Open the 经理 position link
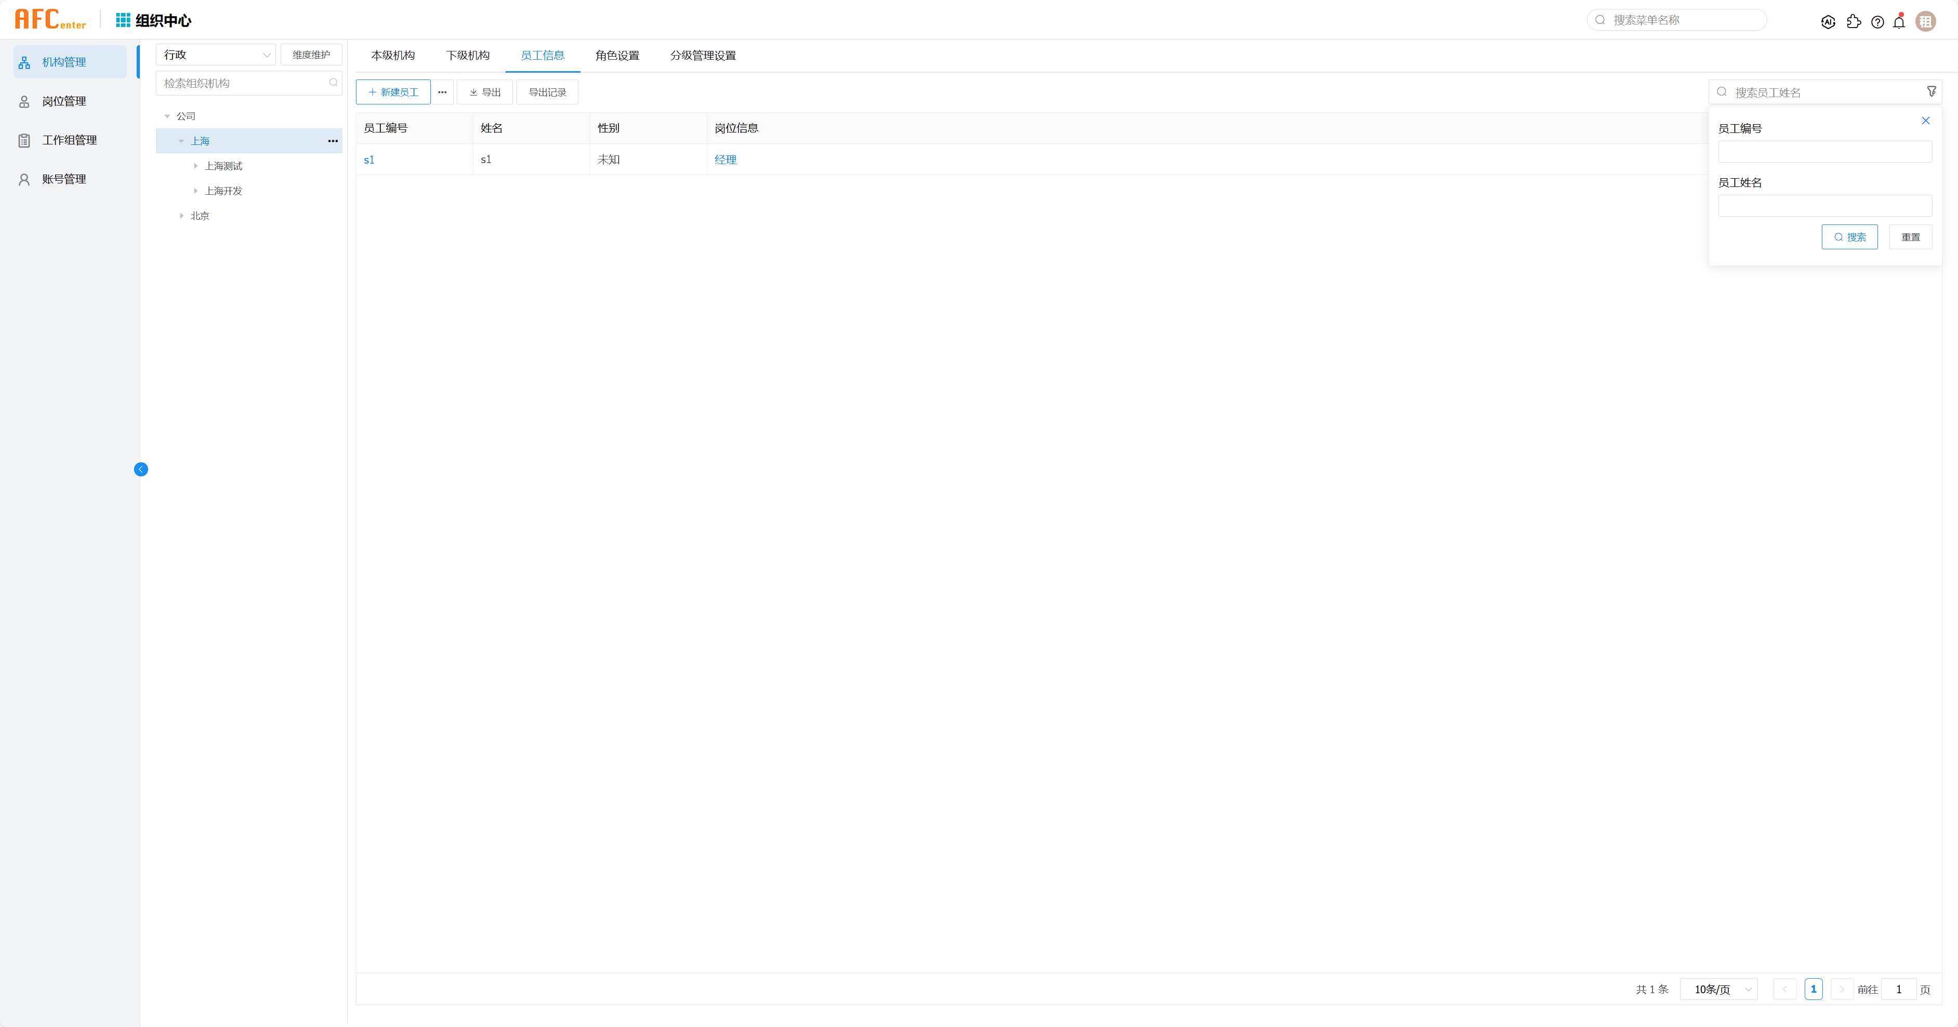The width and height of the screenshot is (1958, 1027). [x=725, y=159]
